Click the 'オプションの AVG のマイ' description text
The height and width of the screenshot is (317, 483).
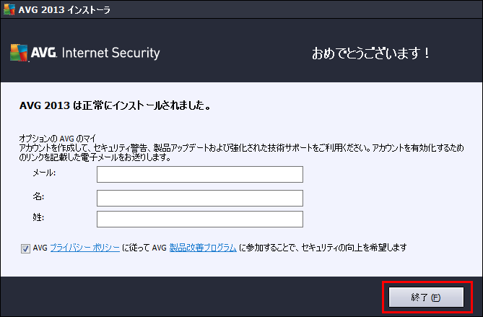click(58, 139)
